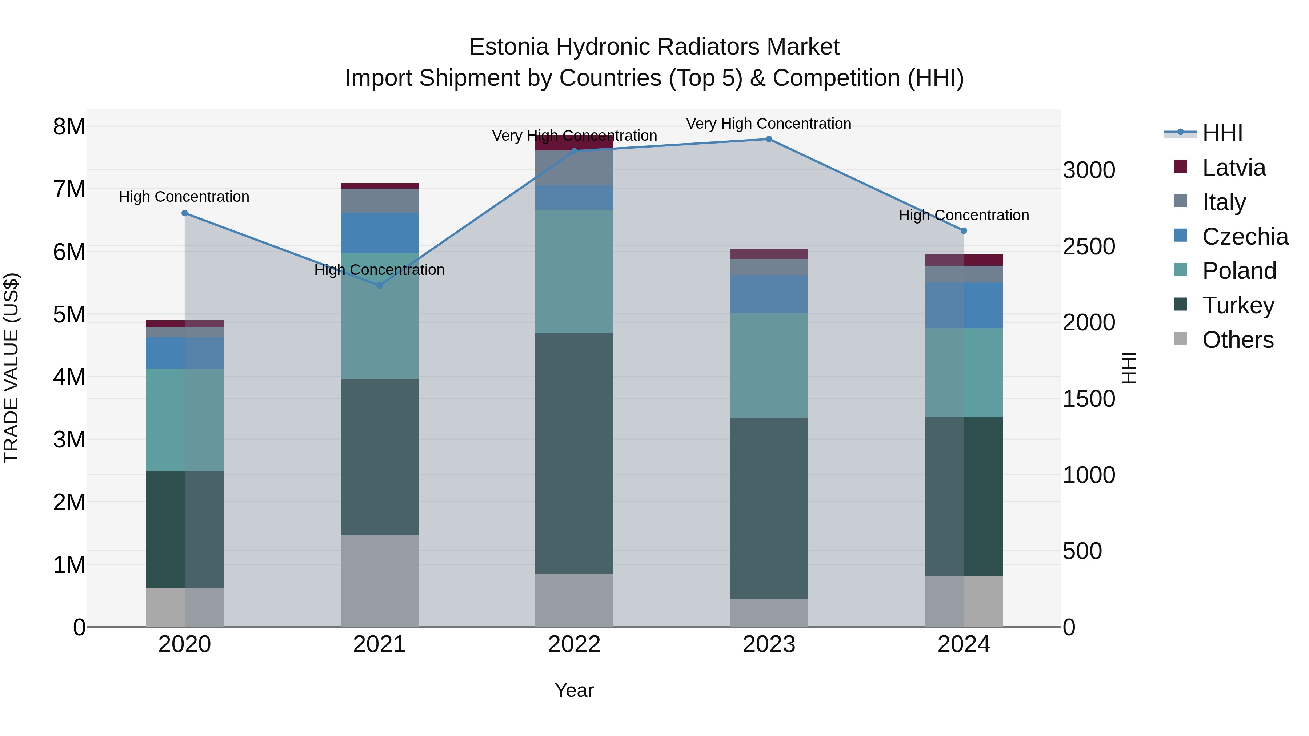Click the Czechia blue legend swatch
This screenshot has height=736, width=1309.
pos(1181,235)
